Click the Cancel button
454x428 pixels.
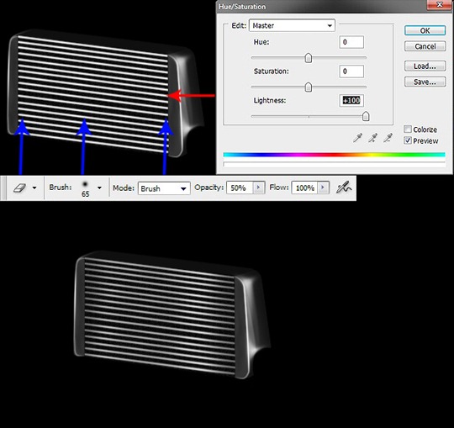pyautogui.click(x=425, y=46)
